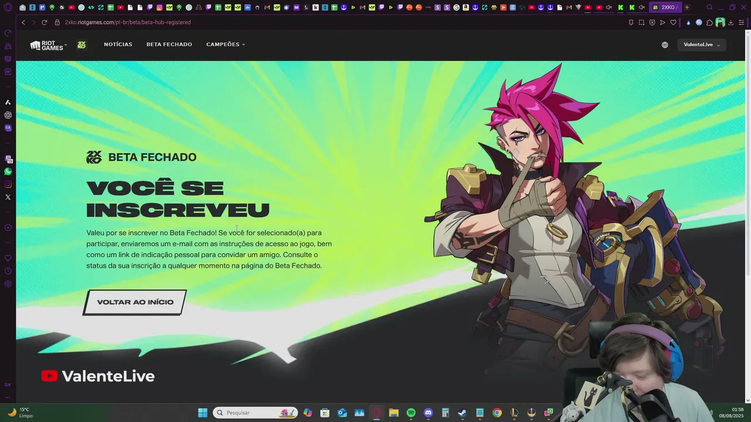
Task: Open the browser easy setup menu icon
Action: pos(741,22)
